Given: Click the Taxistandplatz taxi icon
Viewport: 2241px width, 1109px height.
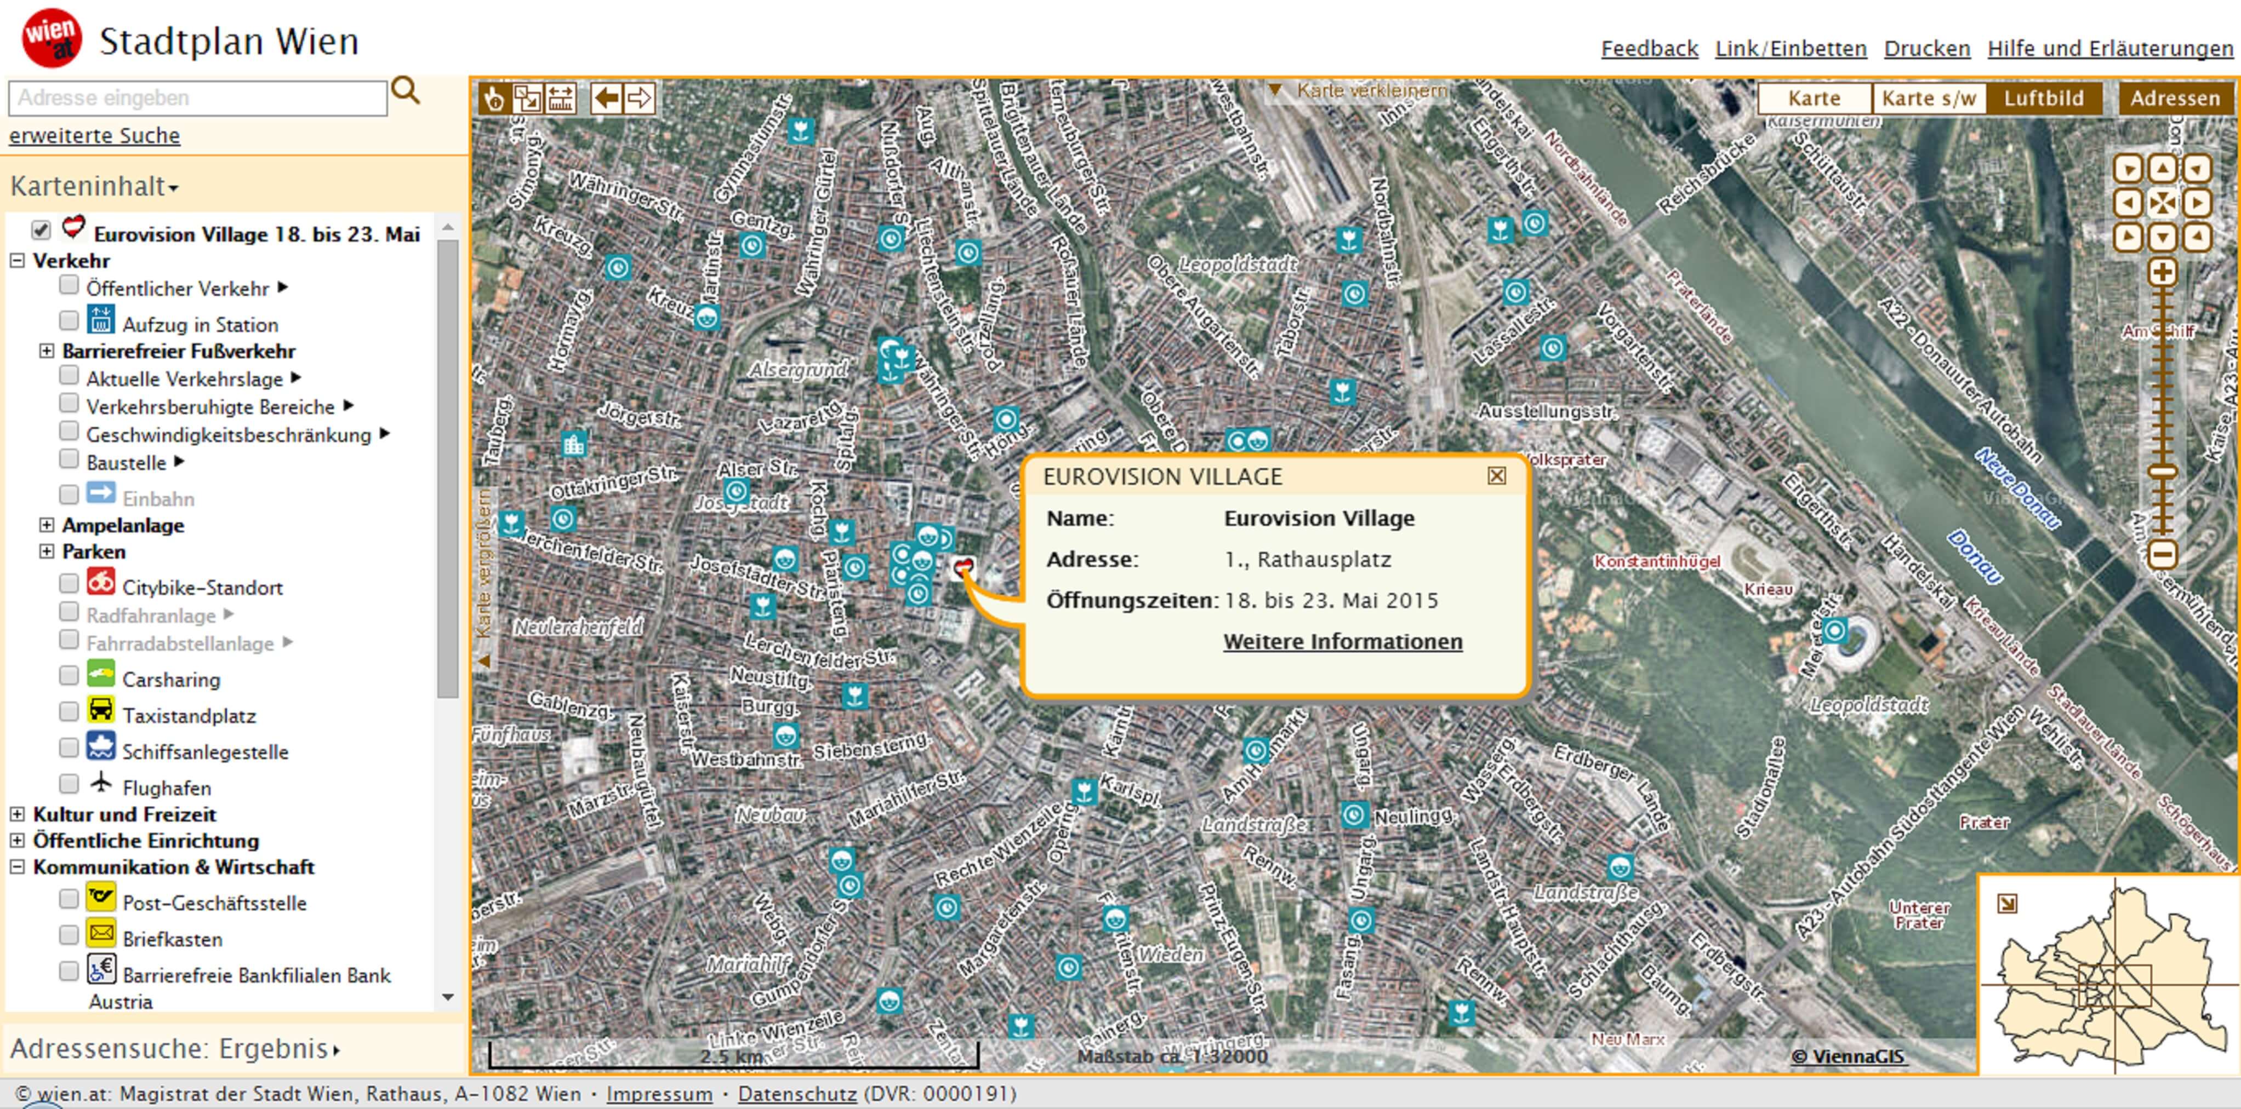Looking at the screenshot, I should tap(101, 710).
